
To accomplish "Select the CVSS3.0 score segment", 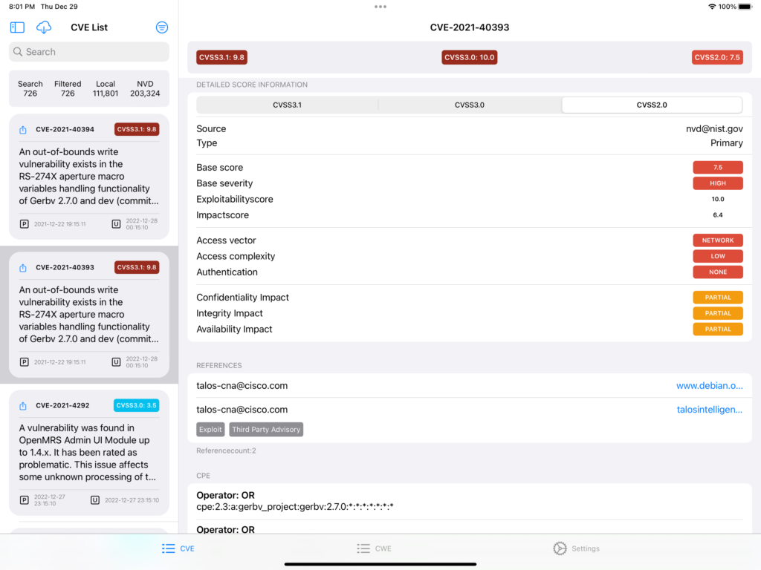I will click(470, 105).
